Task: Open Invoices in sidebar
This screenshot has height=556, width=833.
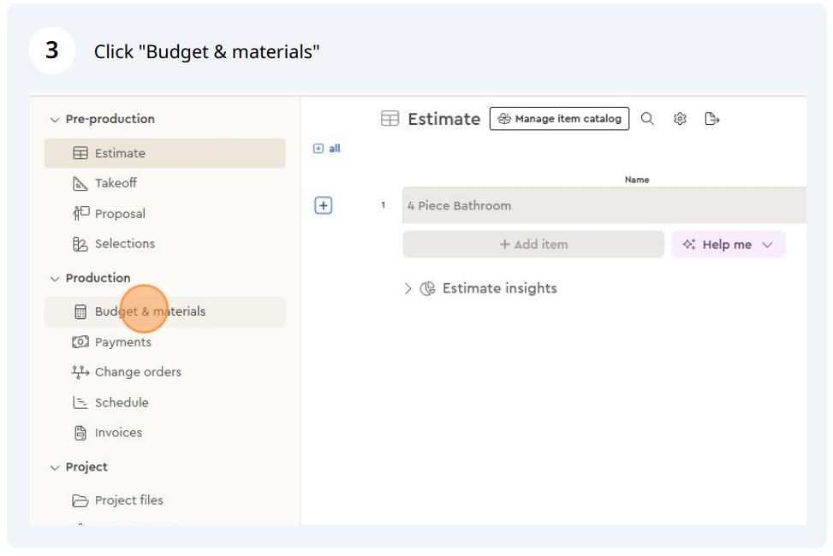Action: coord(118,433)
